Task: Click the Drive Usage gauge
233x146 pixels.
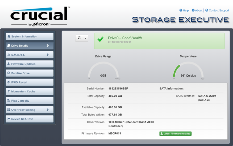Action: [x=103, y=70]
